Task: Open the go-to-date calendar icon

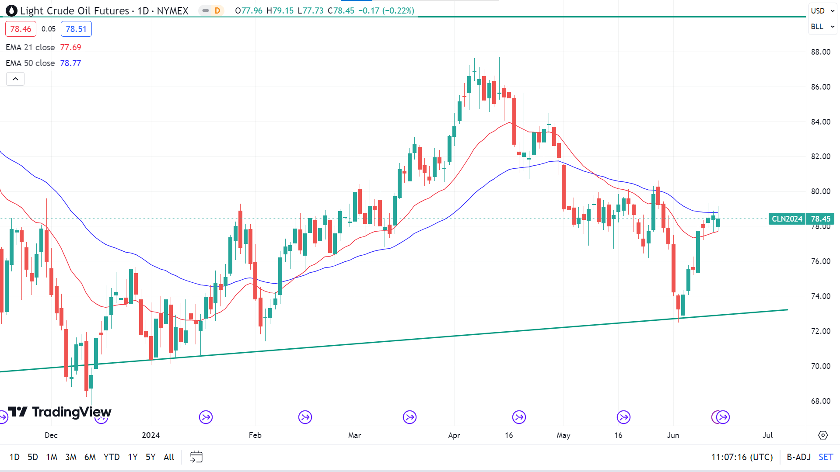Action: [196, 457]
